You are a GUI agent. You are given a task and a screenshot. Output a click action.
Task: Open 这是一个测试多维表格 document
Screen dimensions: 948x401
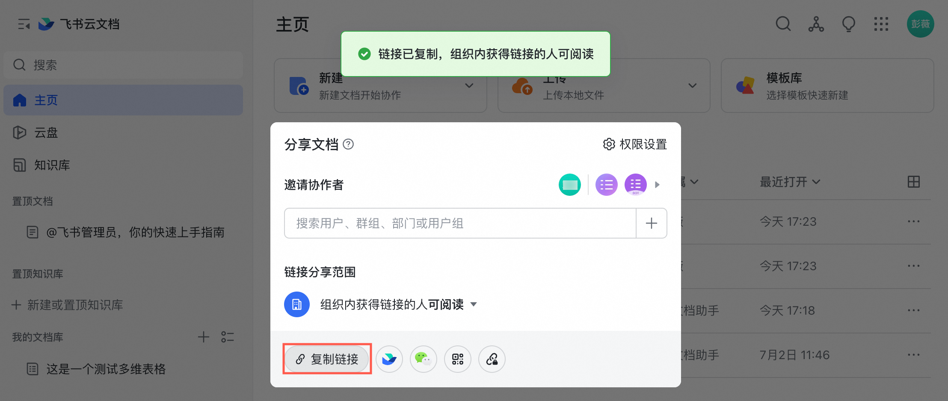tap(106, 369)
